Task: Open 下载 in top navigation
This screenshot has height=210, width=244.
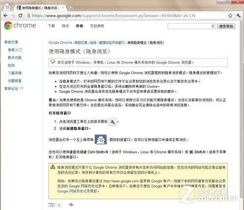Action: 51,26
